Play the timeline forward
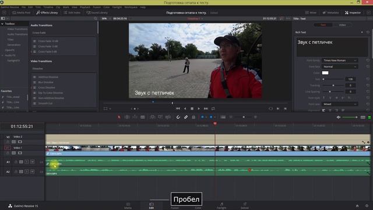 click(x=199, y=108)
